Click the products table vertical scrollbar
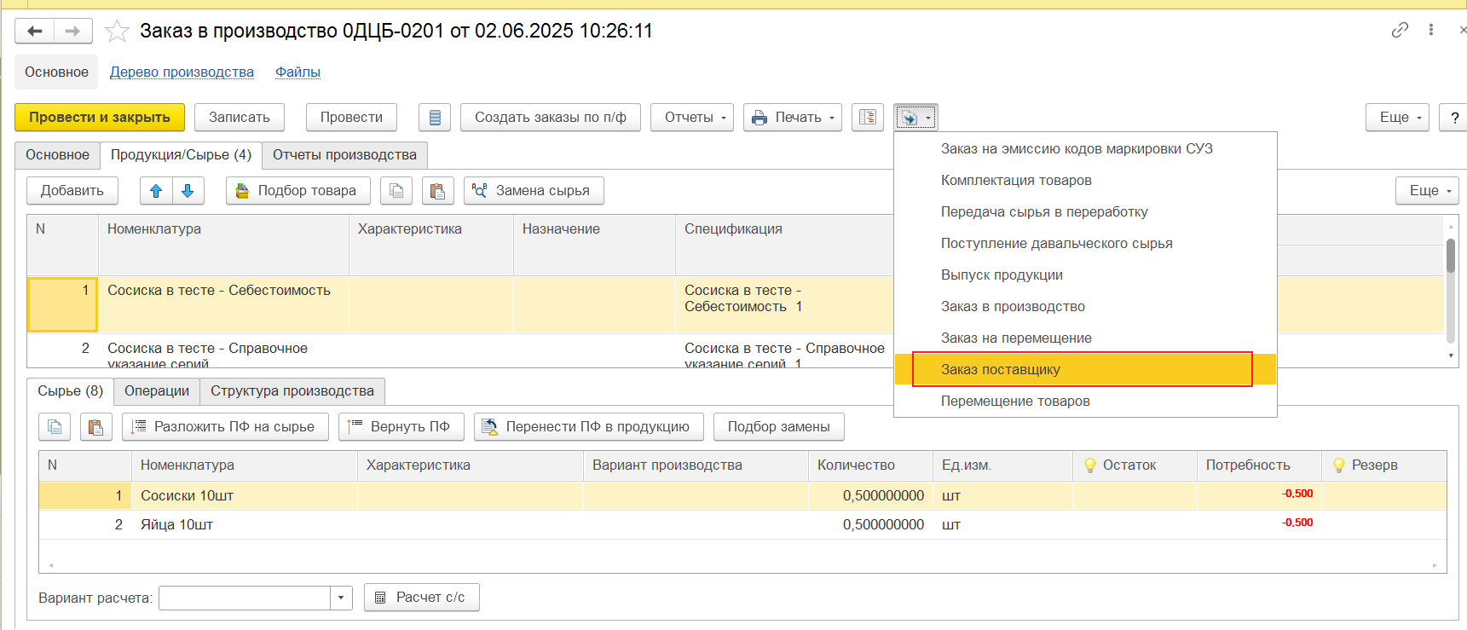This screenshot has width=1467, height=630. point(1451,256)
